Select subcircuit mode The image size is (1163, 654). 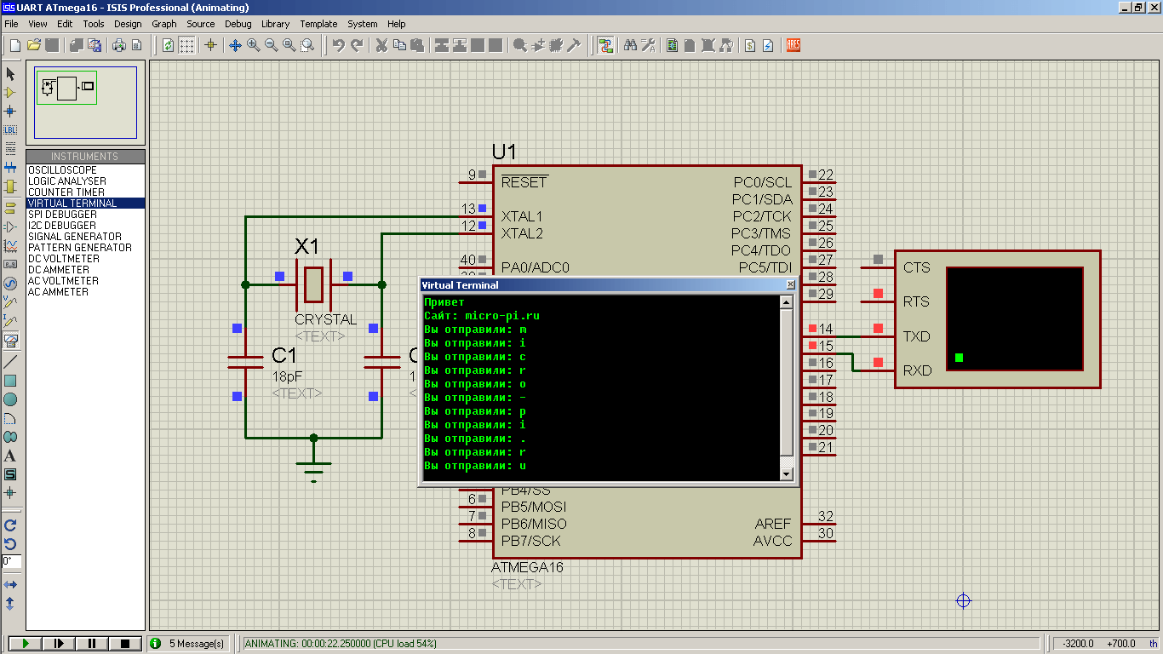(10, 186)
